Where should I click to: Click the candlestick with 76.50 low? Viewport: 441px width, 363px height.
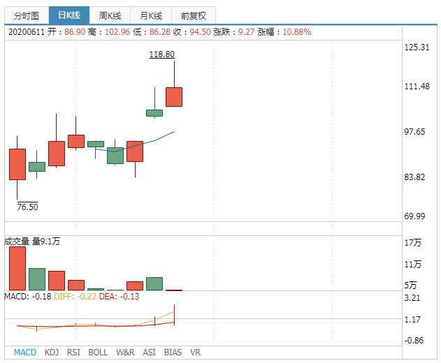[17, 164]
